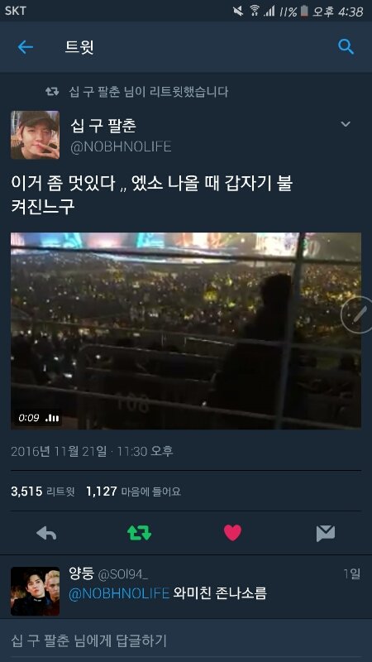This screenshot has width=372, height=662.
Task: Send via direct message envelope icon
Action: pos(326,533)
